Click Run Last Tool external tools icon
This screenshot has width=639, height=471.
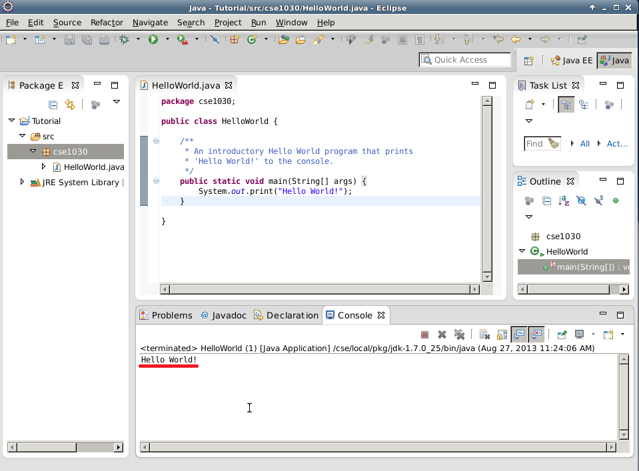[x=182, y=39]
